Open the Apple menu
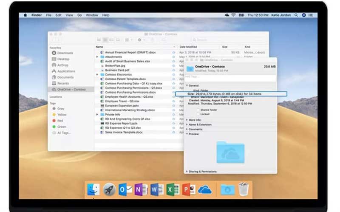340x212 pixels. [x=25, y=15]
